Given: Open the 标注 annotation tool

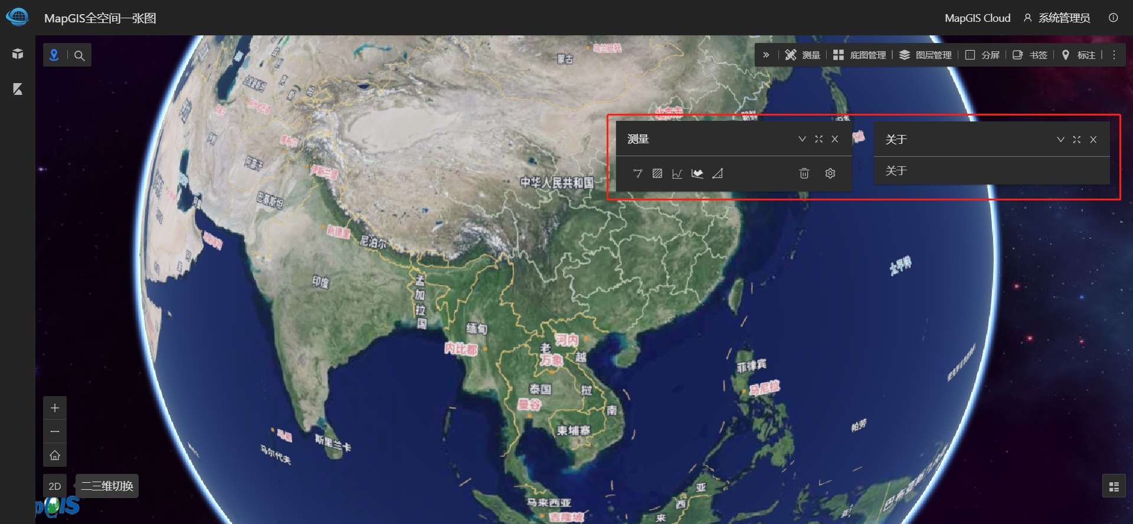Looking at the screenshot, I should 1078,55.
